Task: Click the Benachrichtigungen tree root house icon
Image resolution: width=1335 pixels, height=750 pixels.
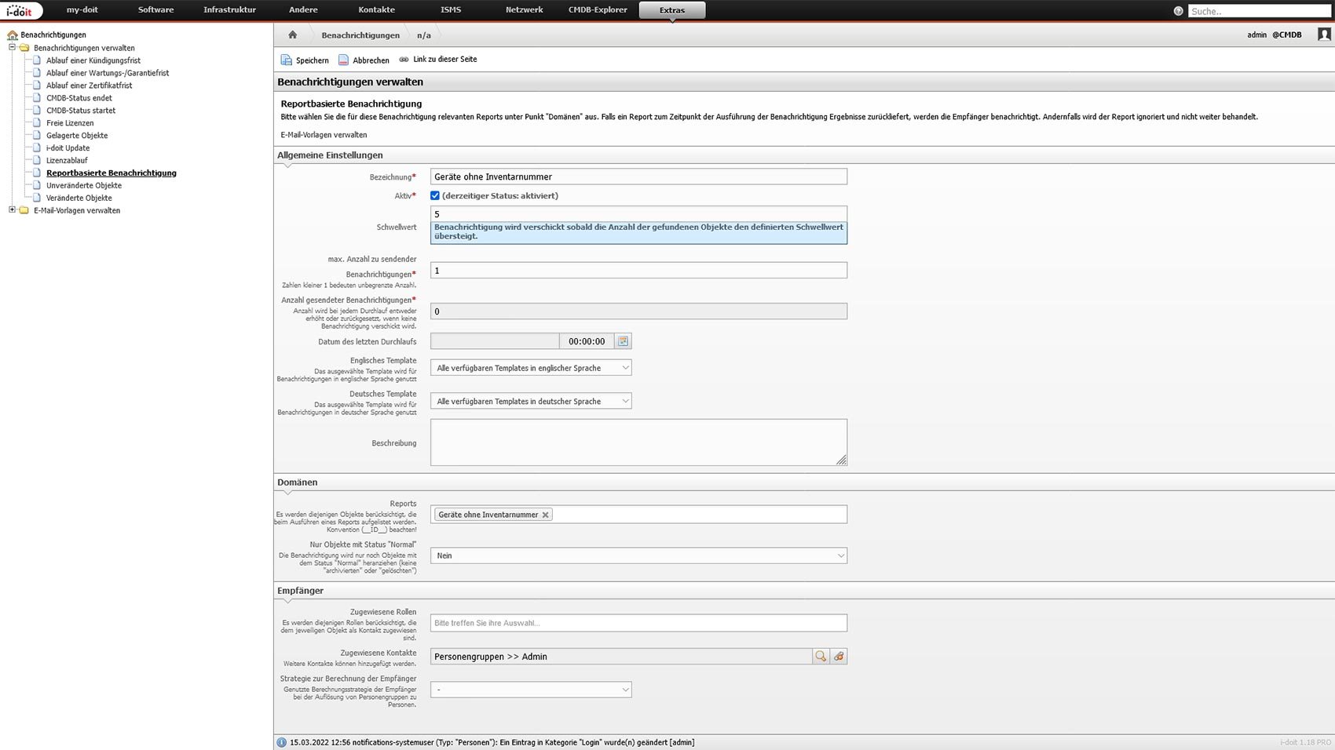Action: tap(13, 35)
